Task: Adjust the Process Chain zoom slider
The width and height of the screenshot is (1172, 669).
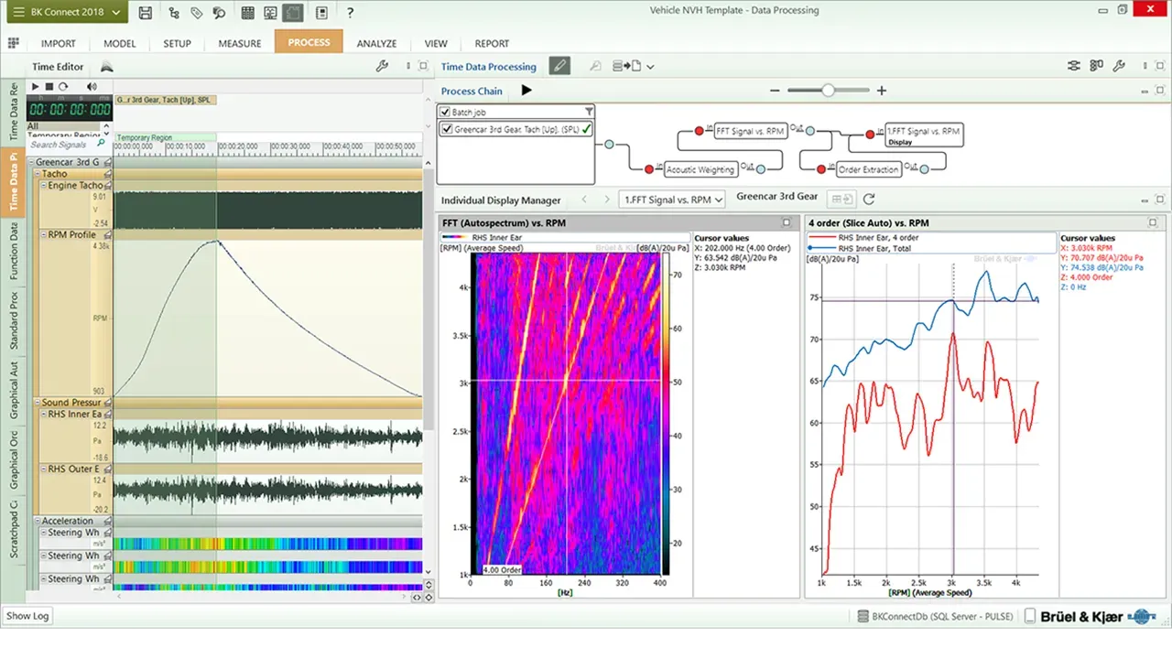Action: coord(827,91)
